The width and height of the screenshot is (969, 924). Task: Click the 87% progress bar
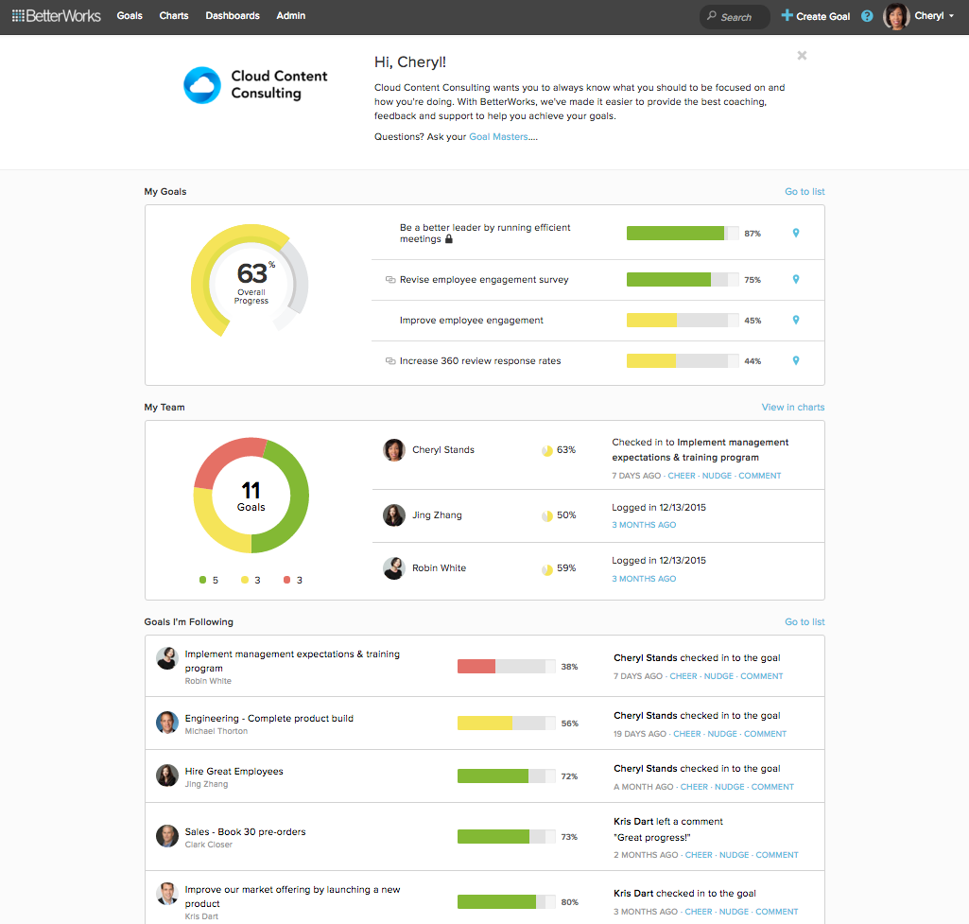[683, 233]
